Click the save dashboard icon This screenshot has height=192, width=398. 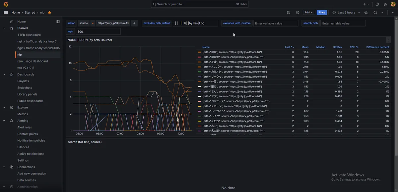[289, 13]
